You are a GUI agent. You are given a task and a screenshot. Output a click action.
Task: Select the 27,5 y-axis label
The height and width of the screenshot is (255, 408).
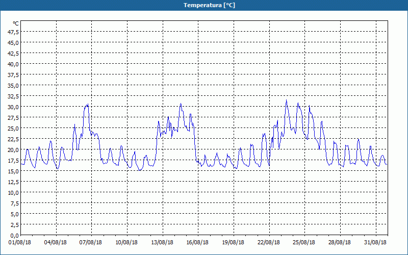(13, 118)
